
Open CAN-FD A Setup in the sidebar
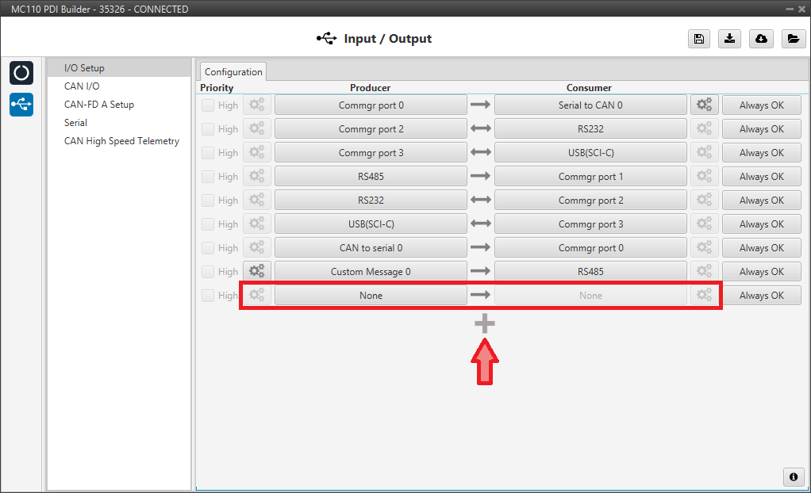pyautogui.click(x=99, y=105)
